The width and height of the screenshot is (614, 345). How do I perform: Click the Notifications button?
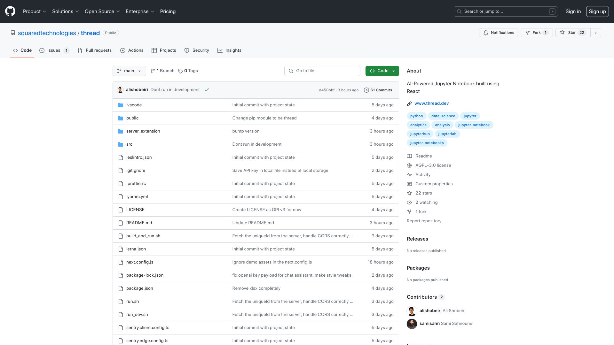(x=499, y=33)
